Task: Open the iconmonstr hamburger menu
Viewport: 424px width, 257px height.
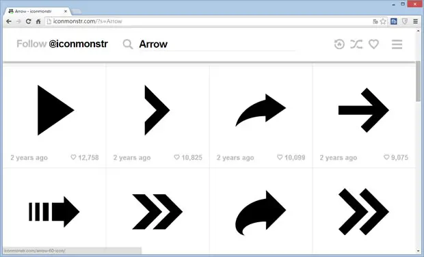Action: tap(397, 44)
